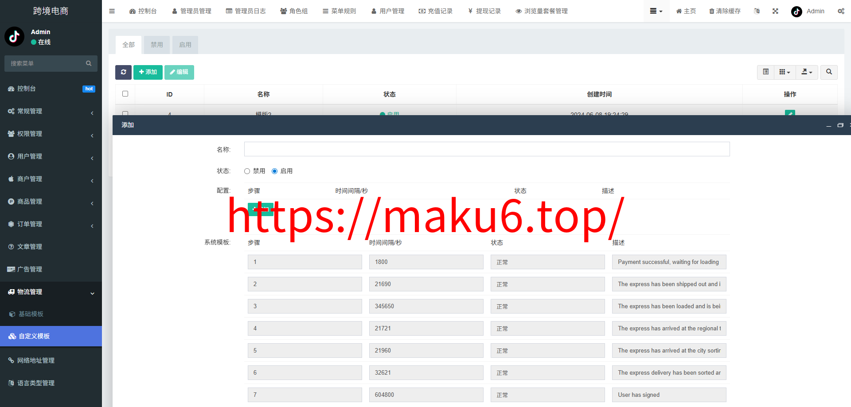The height and width of the screenshot is (407, 851).
Task: Expand 商品管理 in the sidebar
Action: [x=51, y=202]
